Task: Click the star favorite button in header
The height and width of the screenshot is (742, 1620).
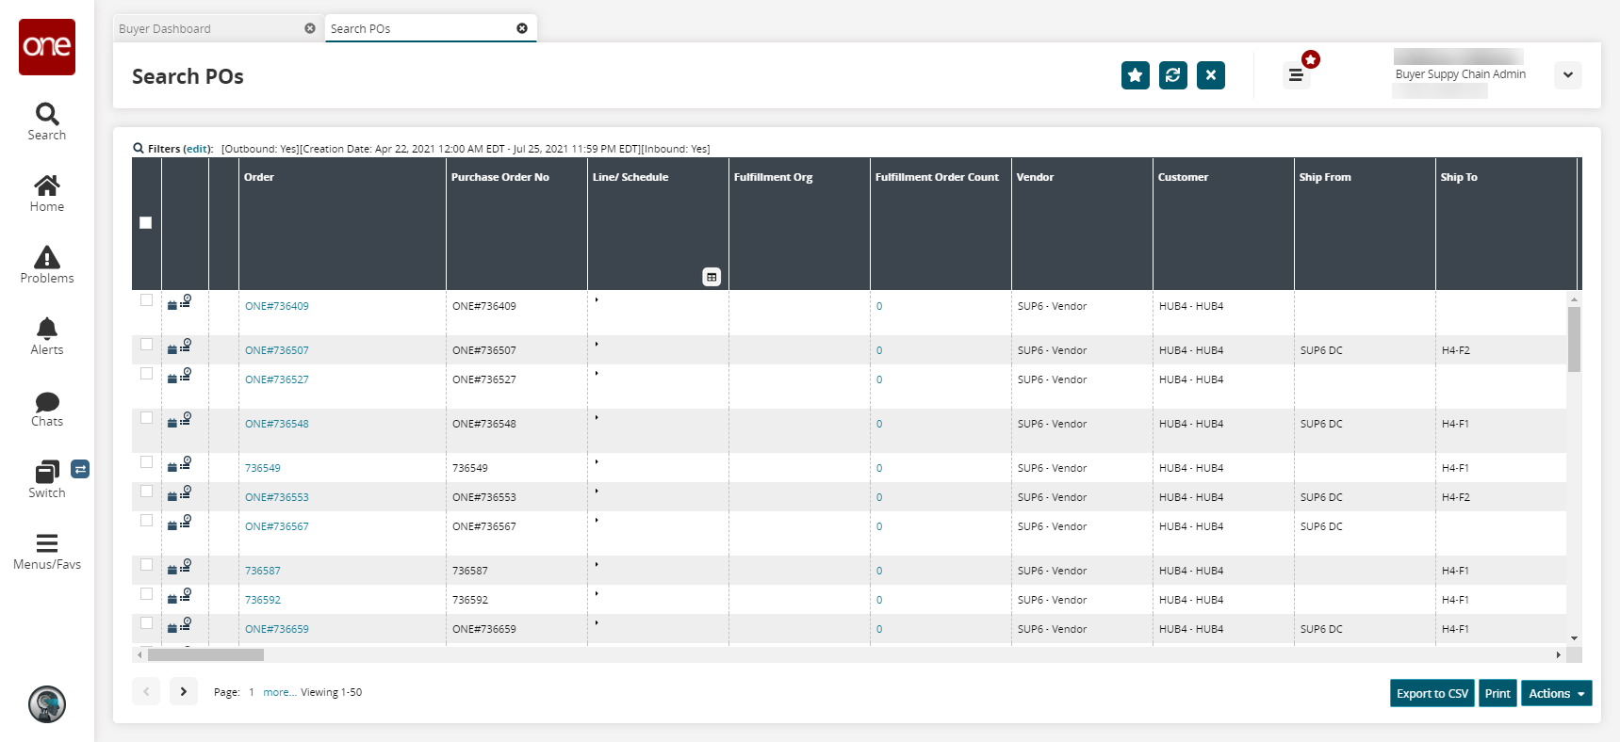Action: coord(1135,75)
